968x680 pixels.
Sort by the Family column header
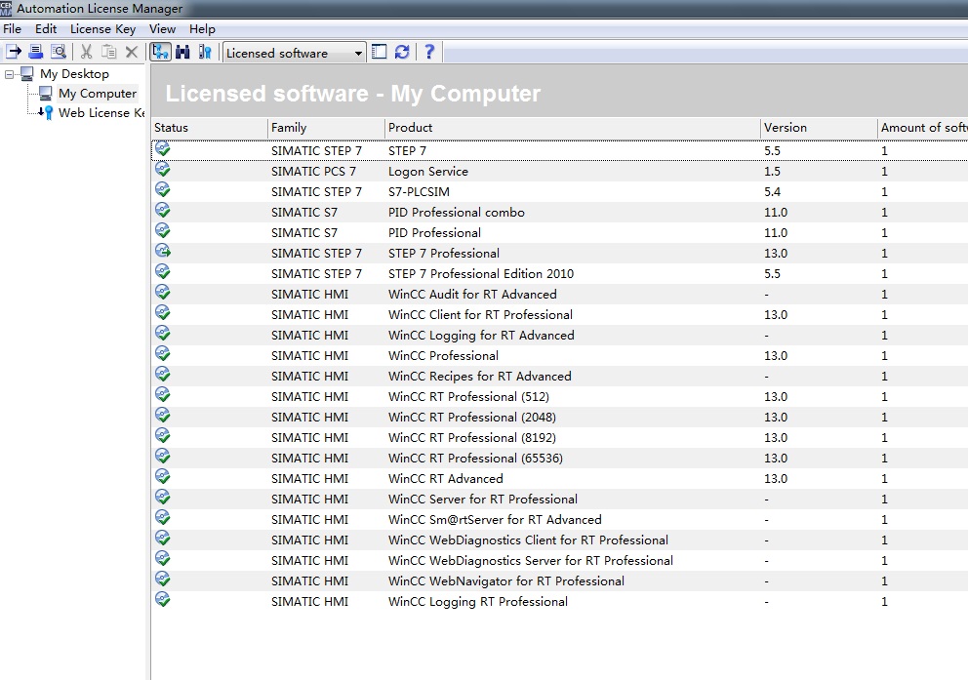pos(327,128)
